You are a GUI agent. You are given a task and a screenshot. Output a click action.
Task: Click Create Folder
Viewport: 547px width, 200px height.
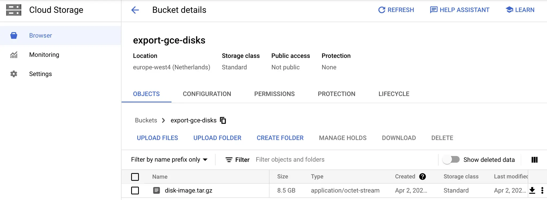280,138
